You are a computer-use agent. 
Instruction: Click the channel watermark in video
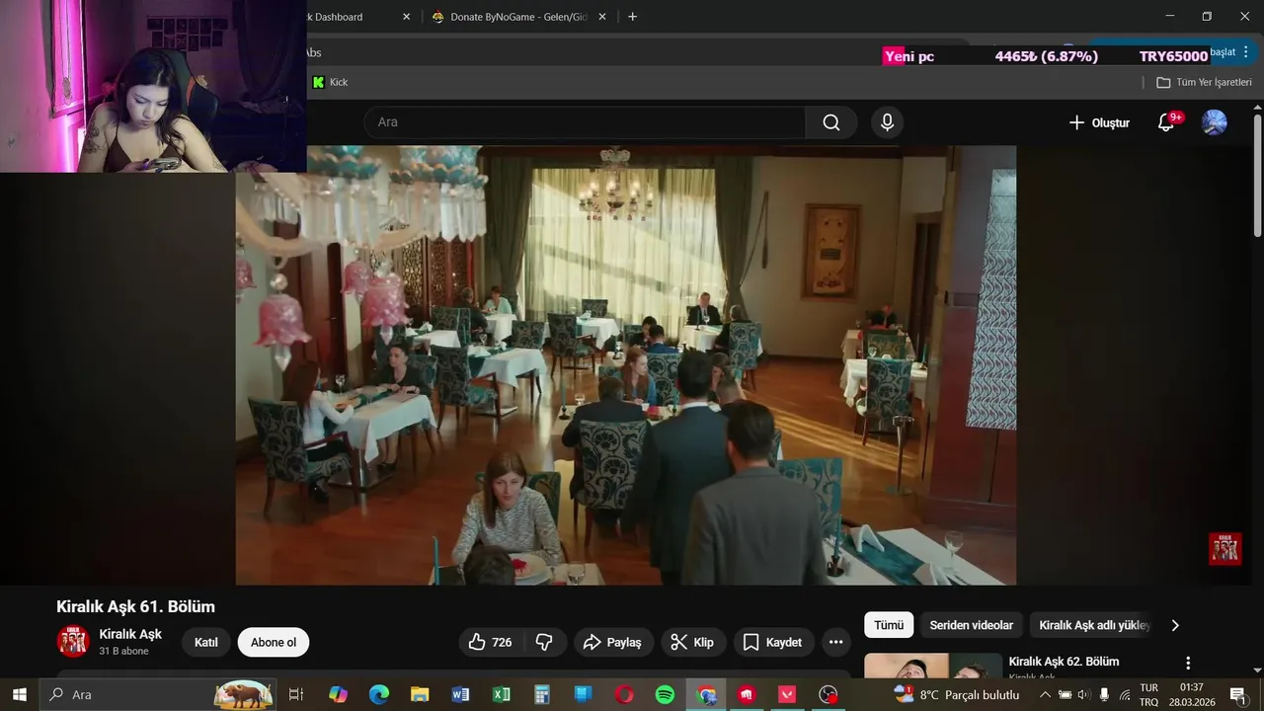point(1224,549)
